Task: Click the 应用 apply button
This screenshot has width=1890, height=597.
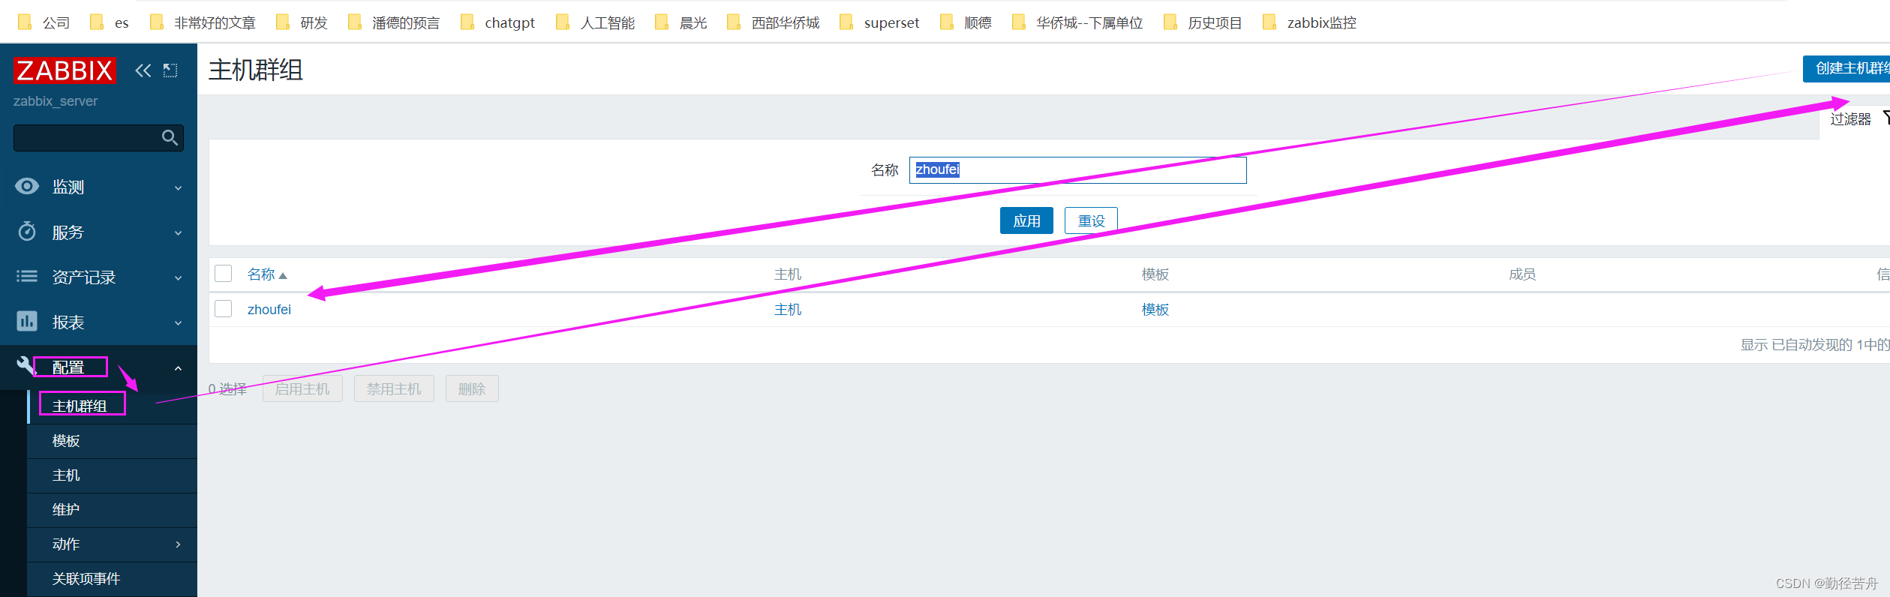Action: point(1026,220)
